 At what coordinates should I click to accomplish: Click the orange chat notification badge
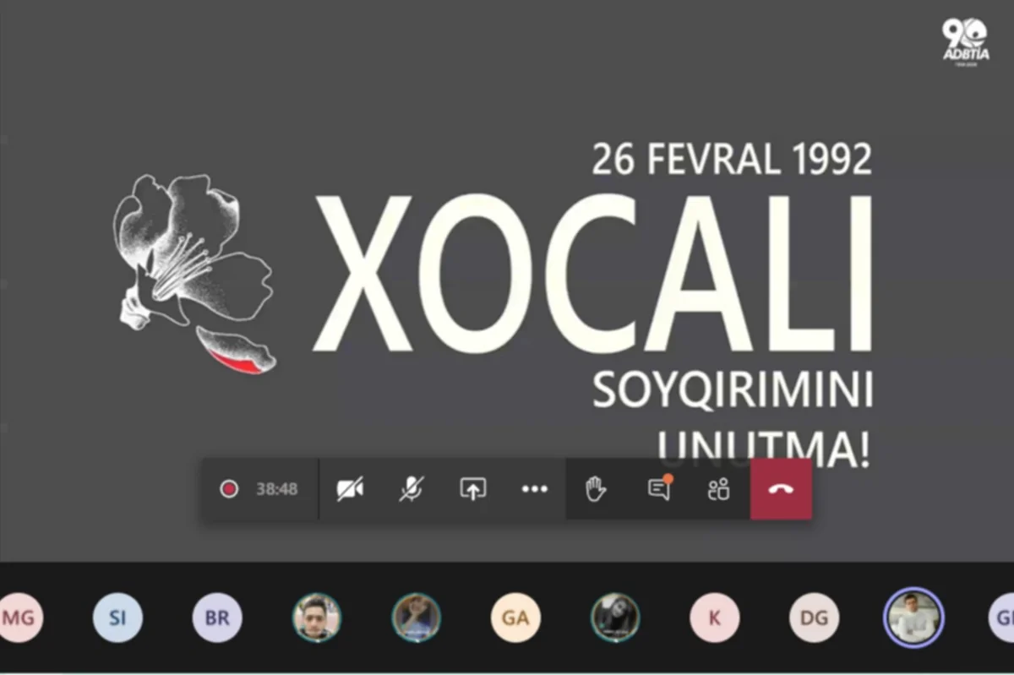[x=668, y=477]
